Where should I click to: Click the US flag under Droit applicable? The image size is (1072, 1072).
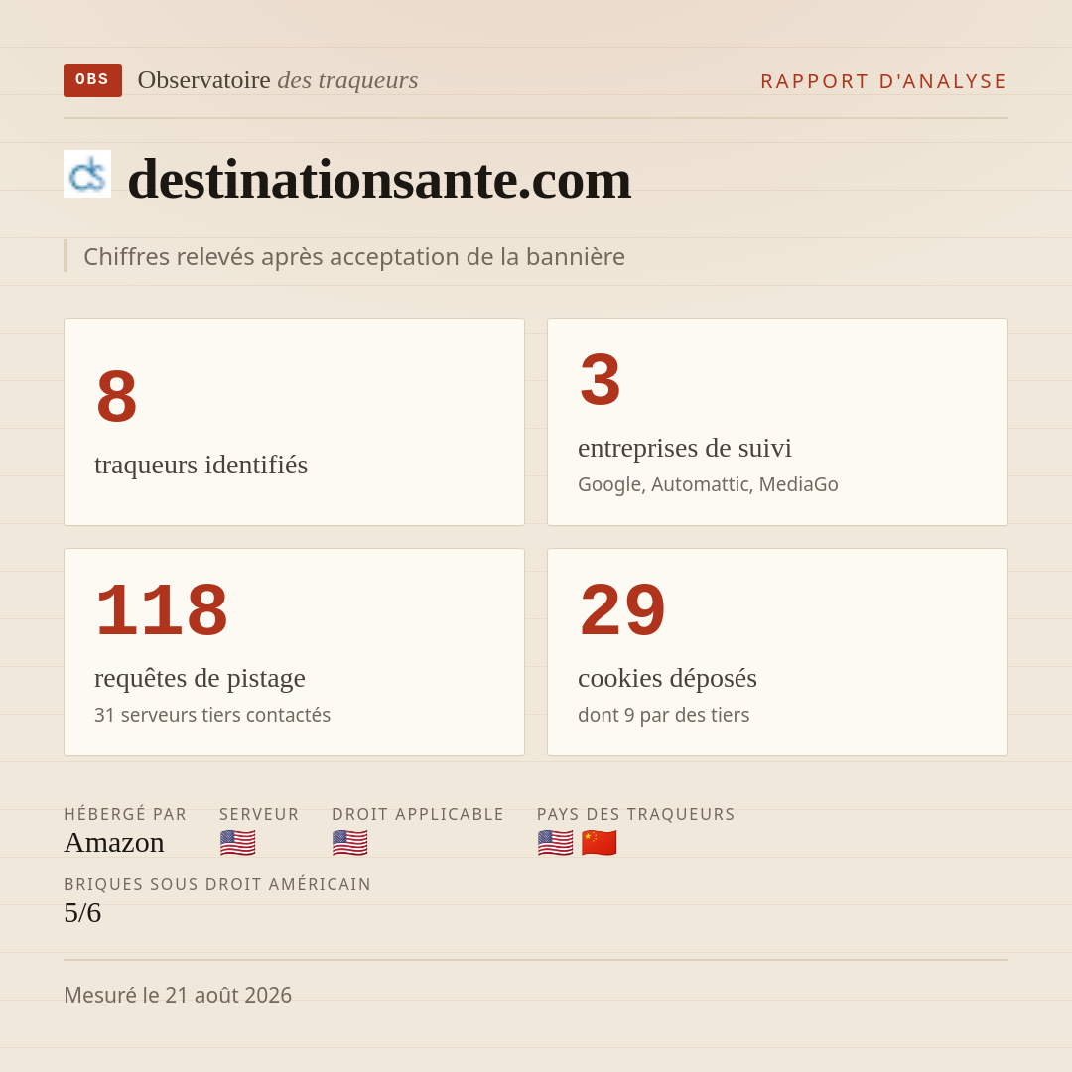pos(350,843)
